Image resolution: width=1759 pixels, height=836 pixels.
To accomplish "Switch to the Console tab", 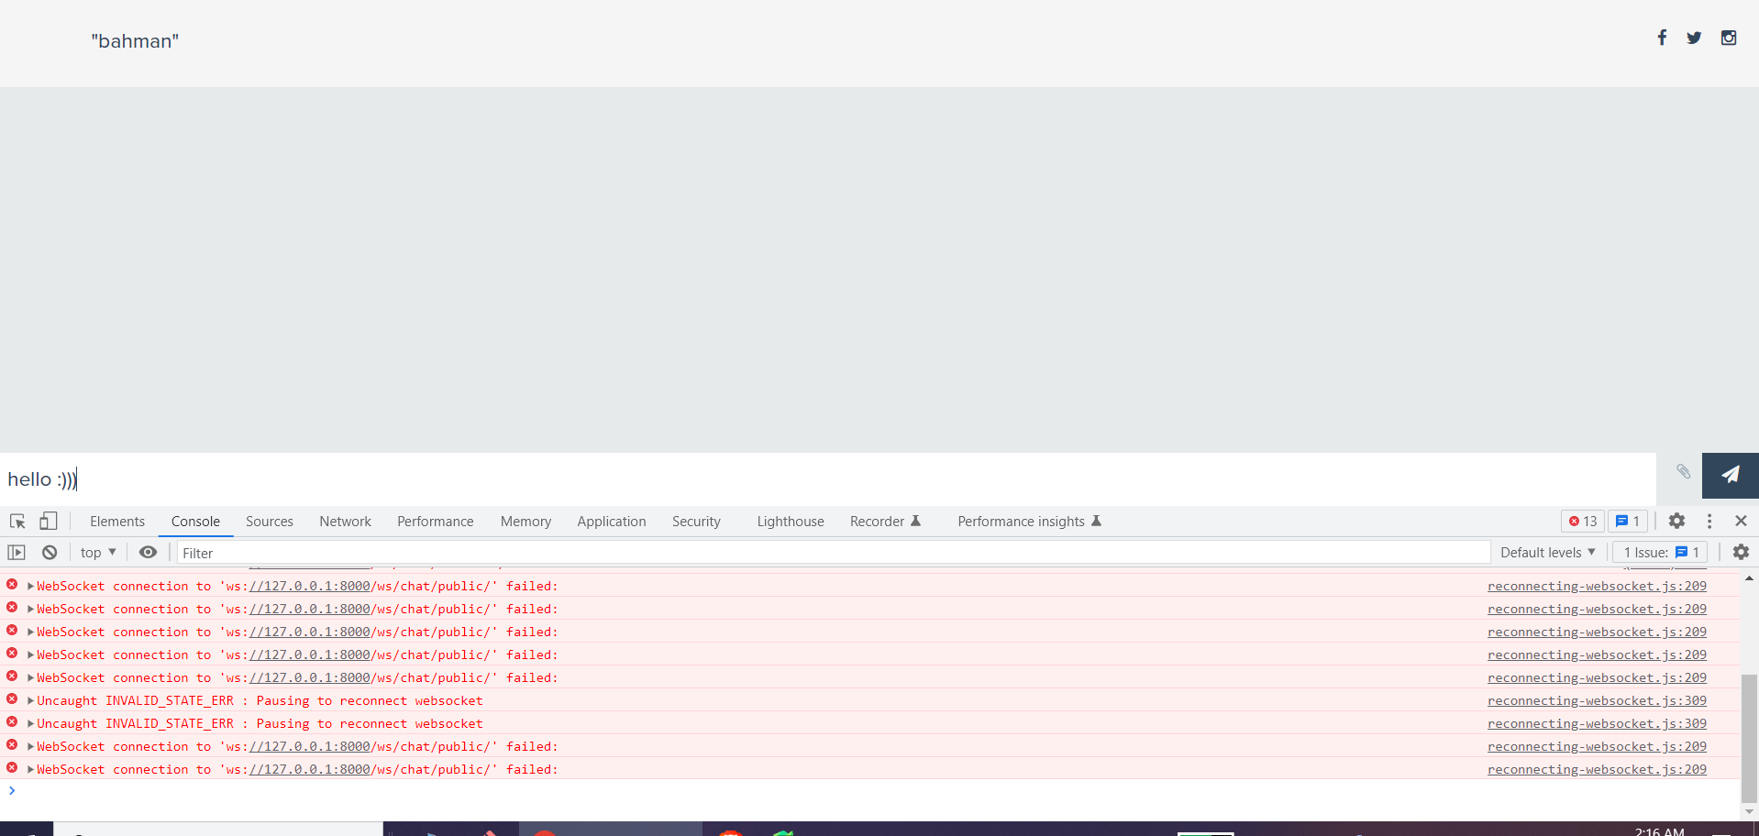I will [x=195, y=522].
